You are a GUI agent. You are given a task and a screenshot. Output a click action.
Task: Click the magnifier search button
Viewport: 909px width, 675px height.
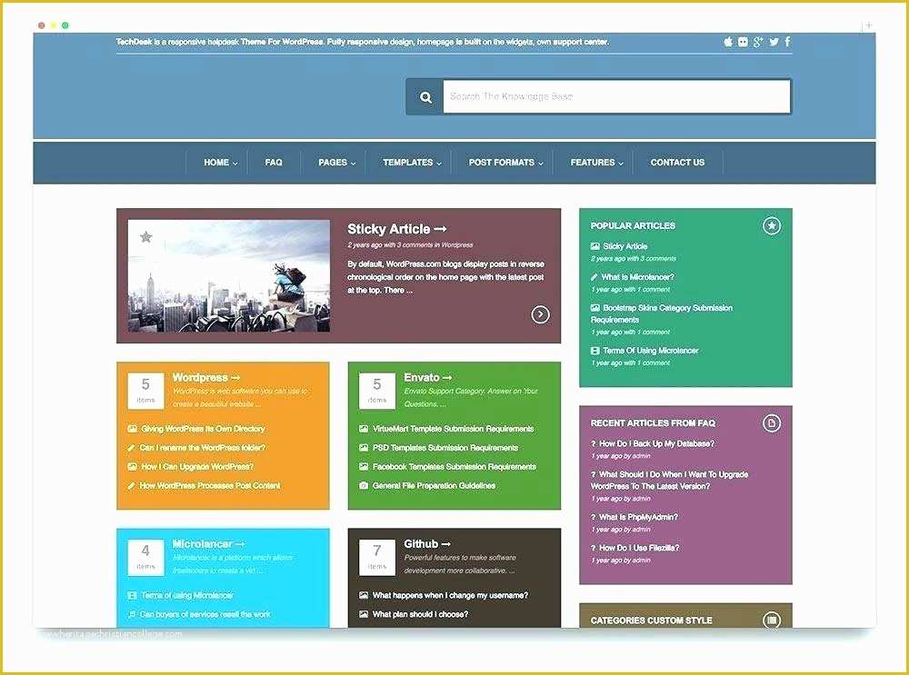point(425,97)
